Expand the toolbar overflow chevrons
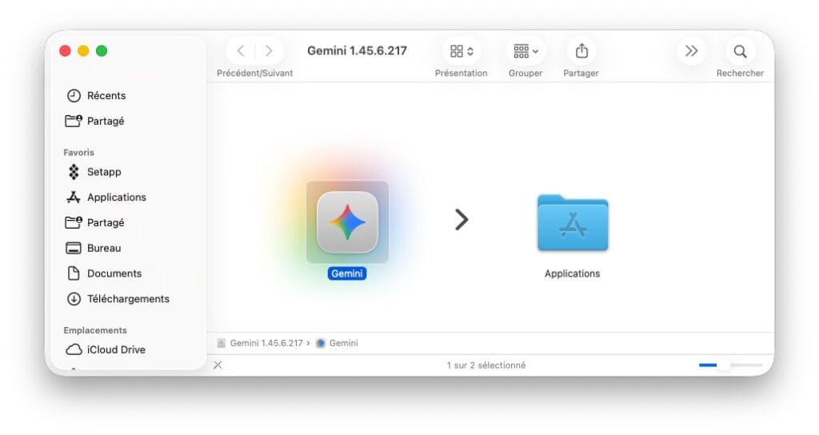The width and height of the screenshot is (819, 435). click(x=692, y=50)
